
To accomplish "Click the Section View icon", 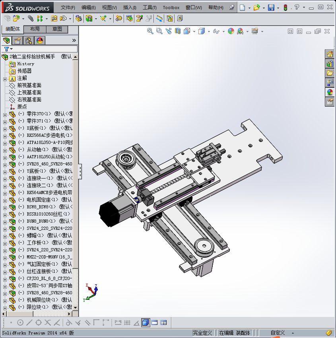I will [x=178, y=31].
